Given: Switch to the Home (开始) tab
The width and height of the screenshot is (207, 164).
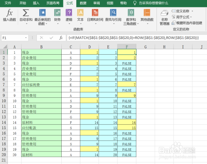Looking at the screenshot, I should tap(23, 3).
